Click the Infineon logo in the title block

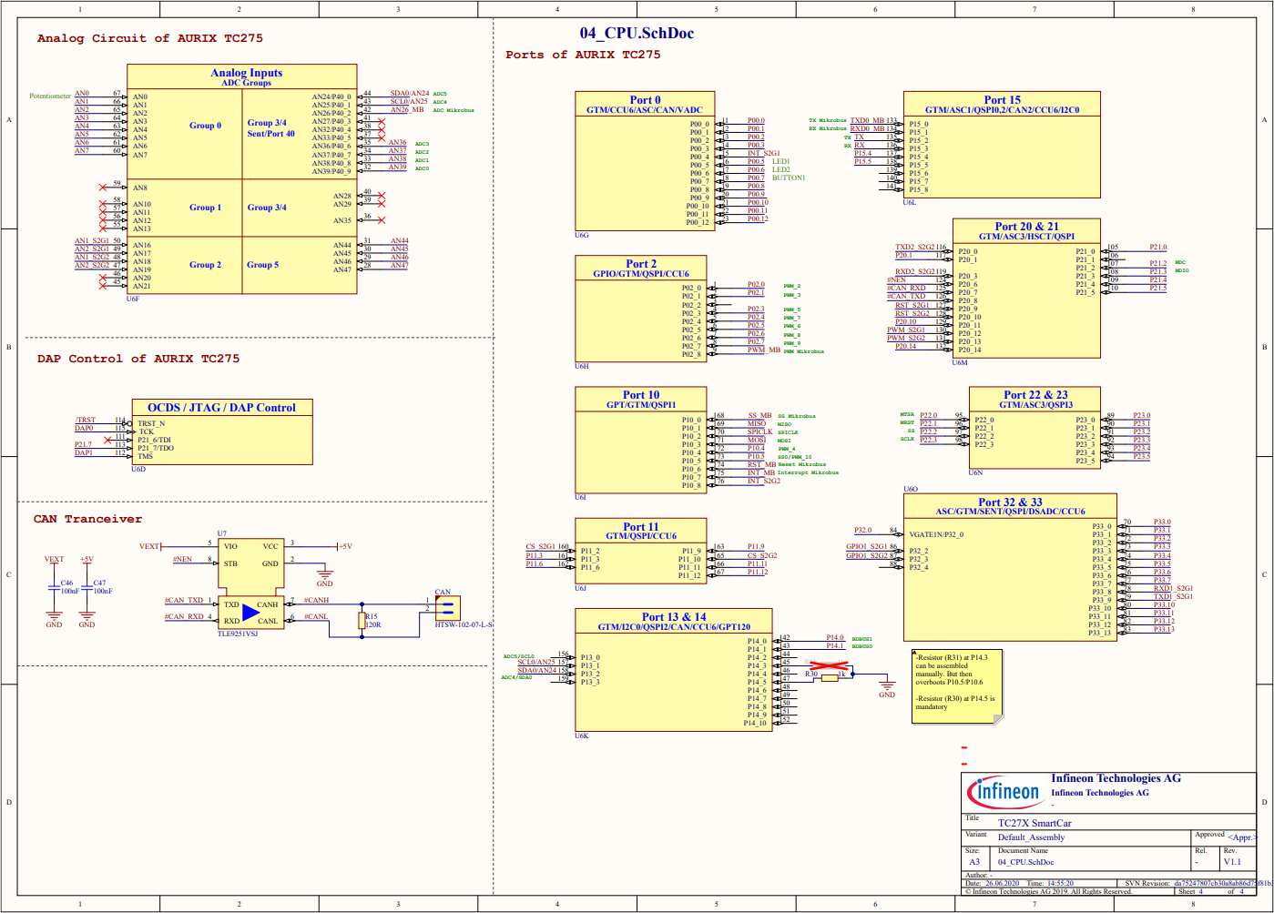coord(1005,792)
